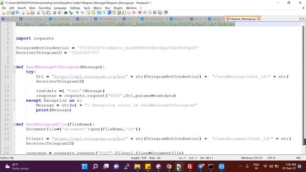Collapse the SendMessageToTelegram function fold at line 10

point(14,67)
